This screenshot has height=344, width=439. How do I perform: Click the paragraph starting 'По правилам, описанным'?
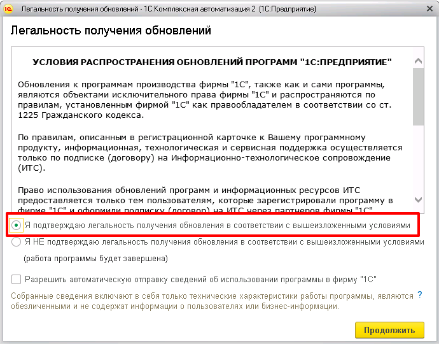click(x=210, y=152)
